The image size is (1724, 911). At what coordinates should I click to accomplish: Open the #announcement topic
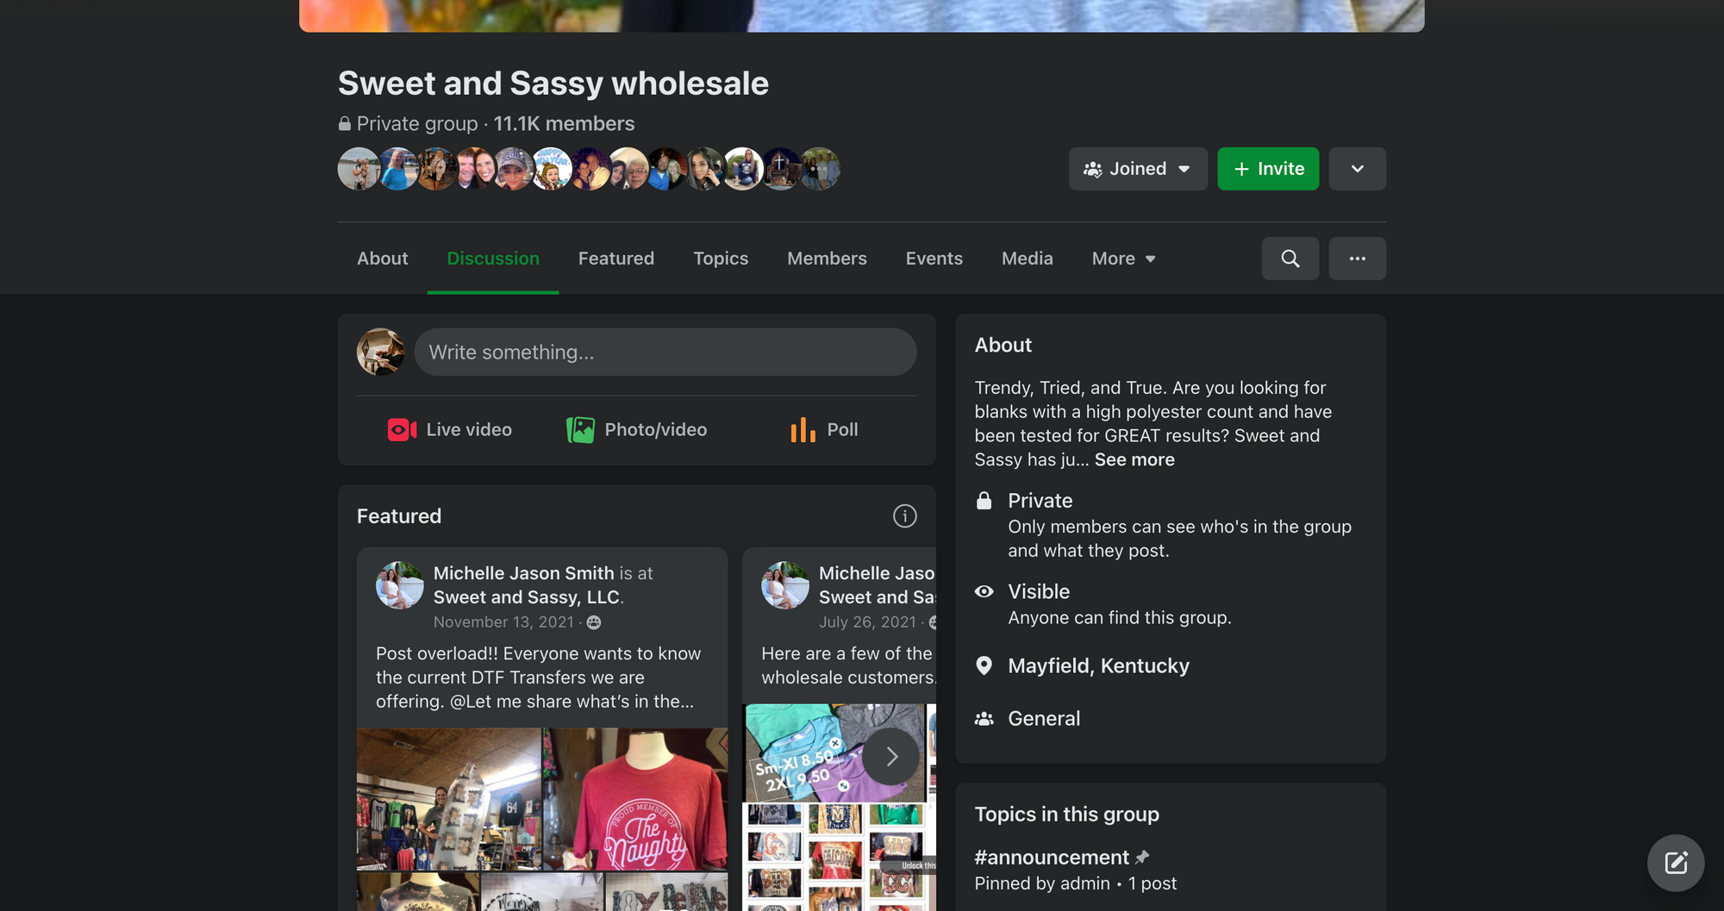pos(1051,857)
